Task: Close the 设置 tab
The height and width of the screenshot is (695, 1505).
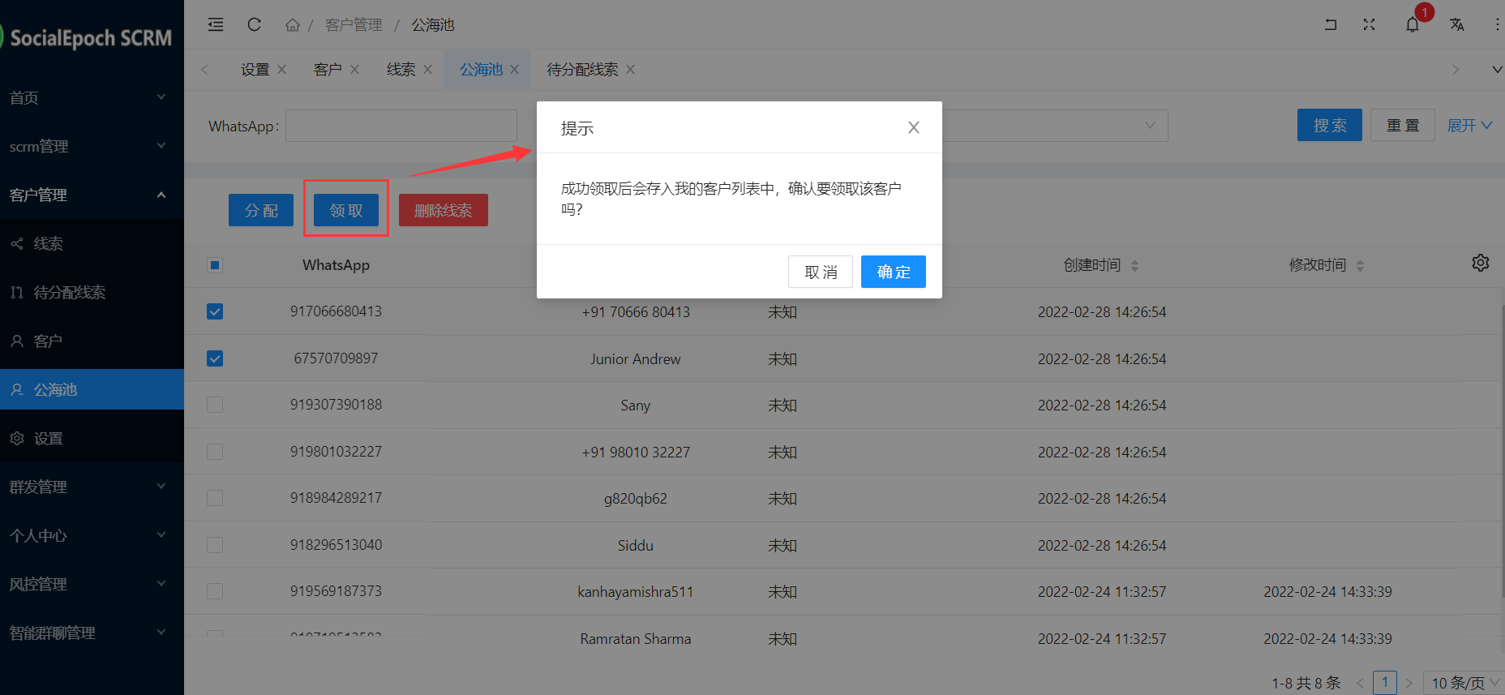Action: point(282,70)
